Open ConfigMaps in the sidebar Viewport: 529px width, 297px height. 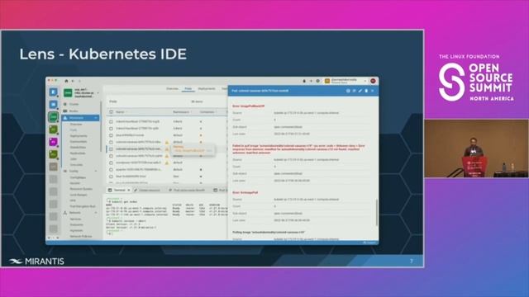pyautogui.click(x=78, y=177)
